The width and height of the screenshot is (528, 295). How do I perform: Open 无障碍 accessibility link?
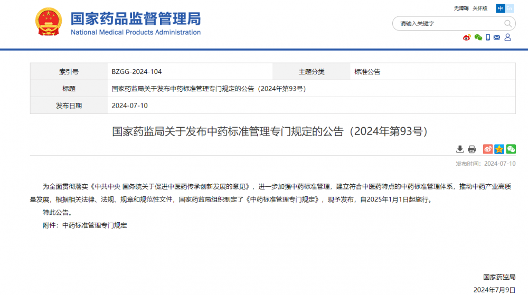[x=461, y=8]
